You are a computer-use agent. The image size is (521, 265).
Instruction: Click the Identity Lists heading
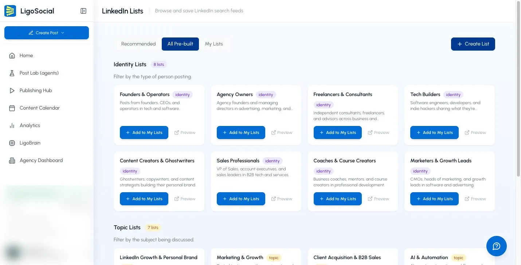coord(130,64)
